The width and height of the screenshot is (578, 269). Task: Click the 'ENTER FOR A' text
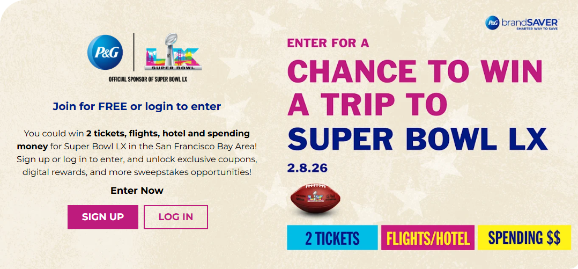pyautogui.click(x=328, y=43)
